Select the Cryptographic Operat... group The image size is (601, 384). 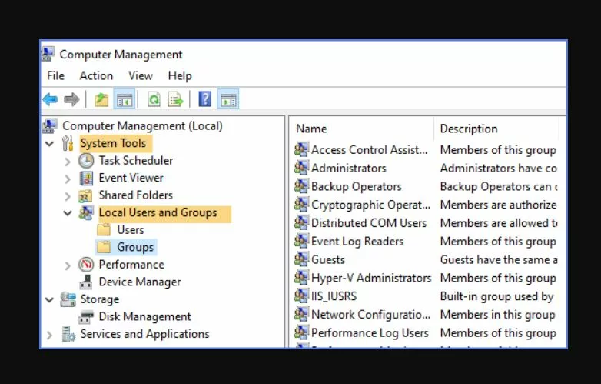pos(370,205)
